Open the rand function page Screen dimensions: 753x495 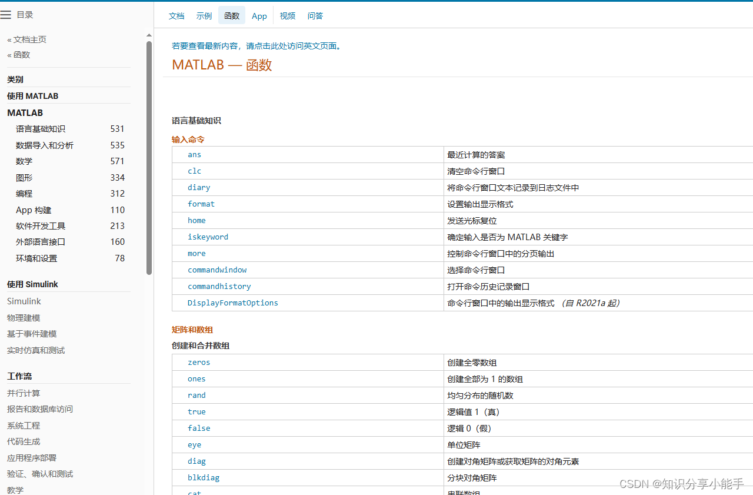pos(196,396)
